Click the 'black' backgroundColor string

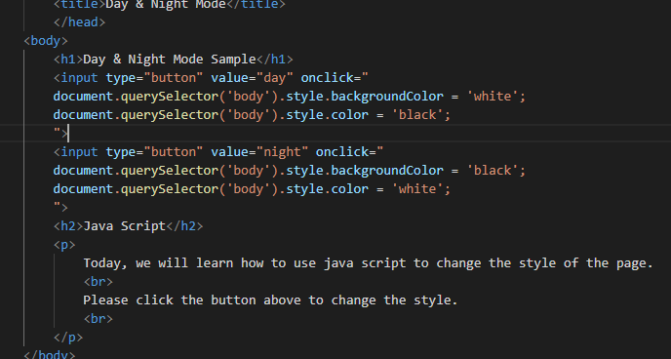493,171
